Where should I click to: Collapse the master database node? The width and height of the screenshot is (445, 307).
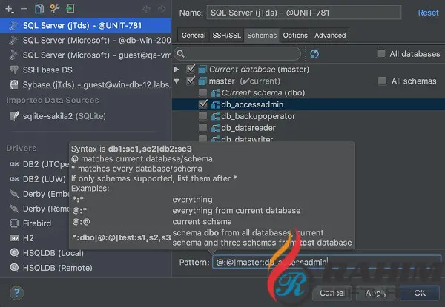[x=177, y=81]
